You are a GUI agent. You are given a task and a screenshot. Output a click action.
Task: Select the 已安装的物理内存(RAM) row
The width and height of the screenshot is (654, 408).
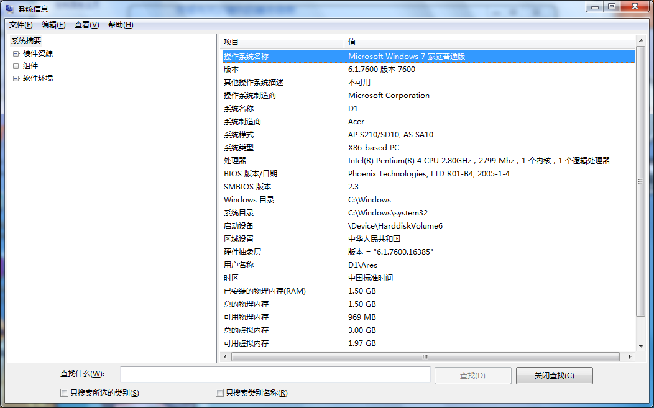pyautogui.click(x=428, y=291)
